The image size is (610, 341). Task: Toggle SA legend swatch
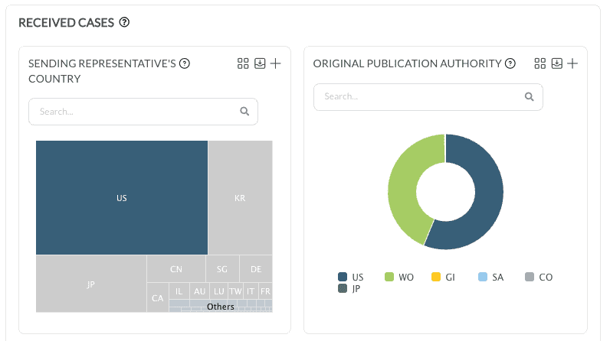click(483, 277)
